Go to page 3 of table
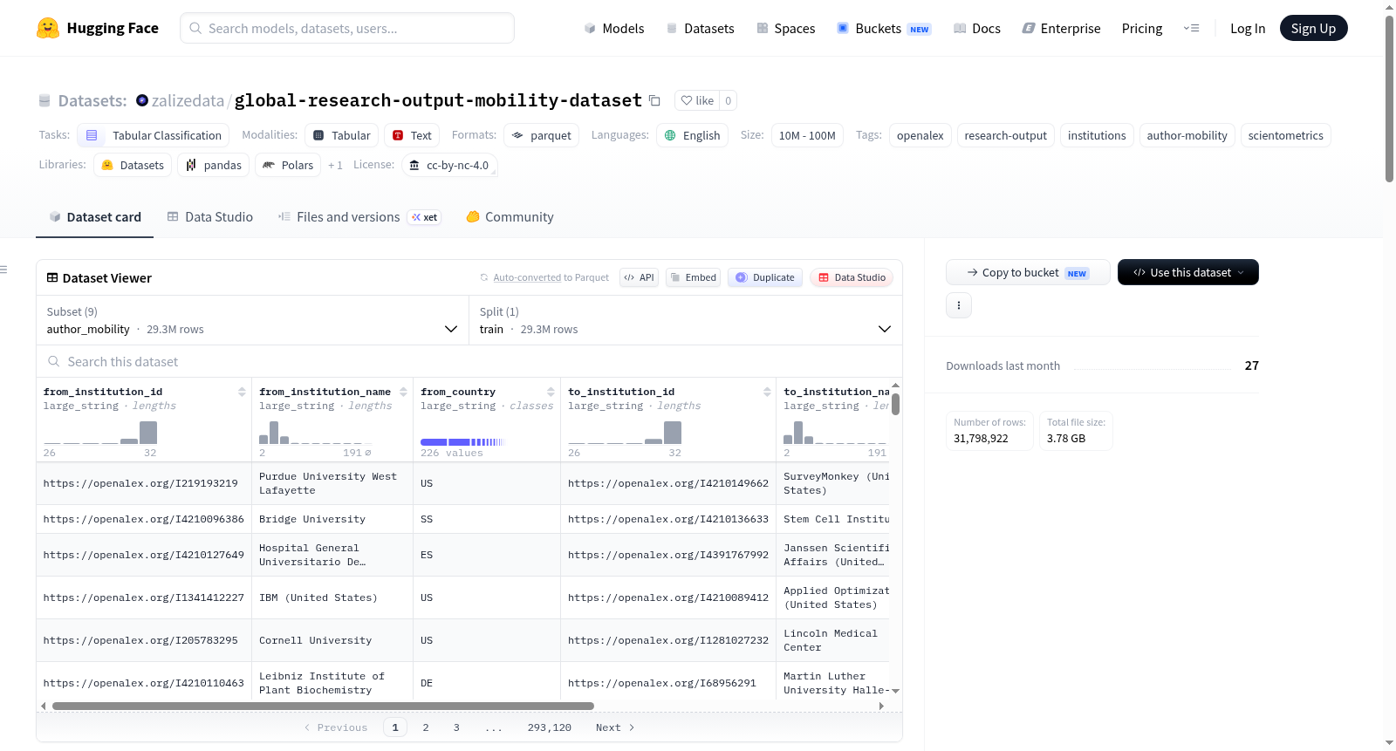The height and width of the screenshot is (751, 1396). [456, 727]
